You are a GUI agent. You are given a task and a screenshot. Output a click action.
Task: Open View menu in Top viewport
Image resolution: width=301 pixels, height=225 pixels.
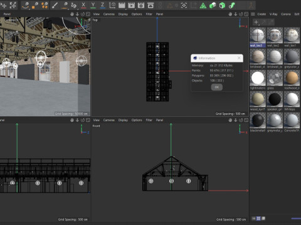pyautogui.click(x=97, y=14)
